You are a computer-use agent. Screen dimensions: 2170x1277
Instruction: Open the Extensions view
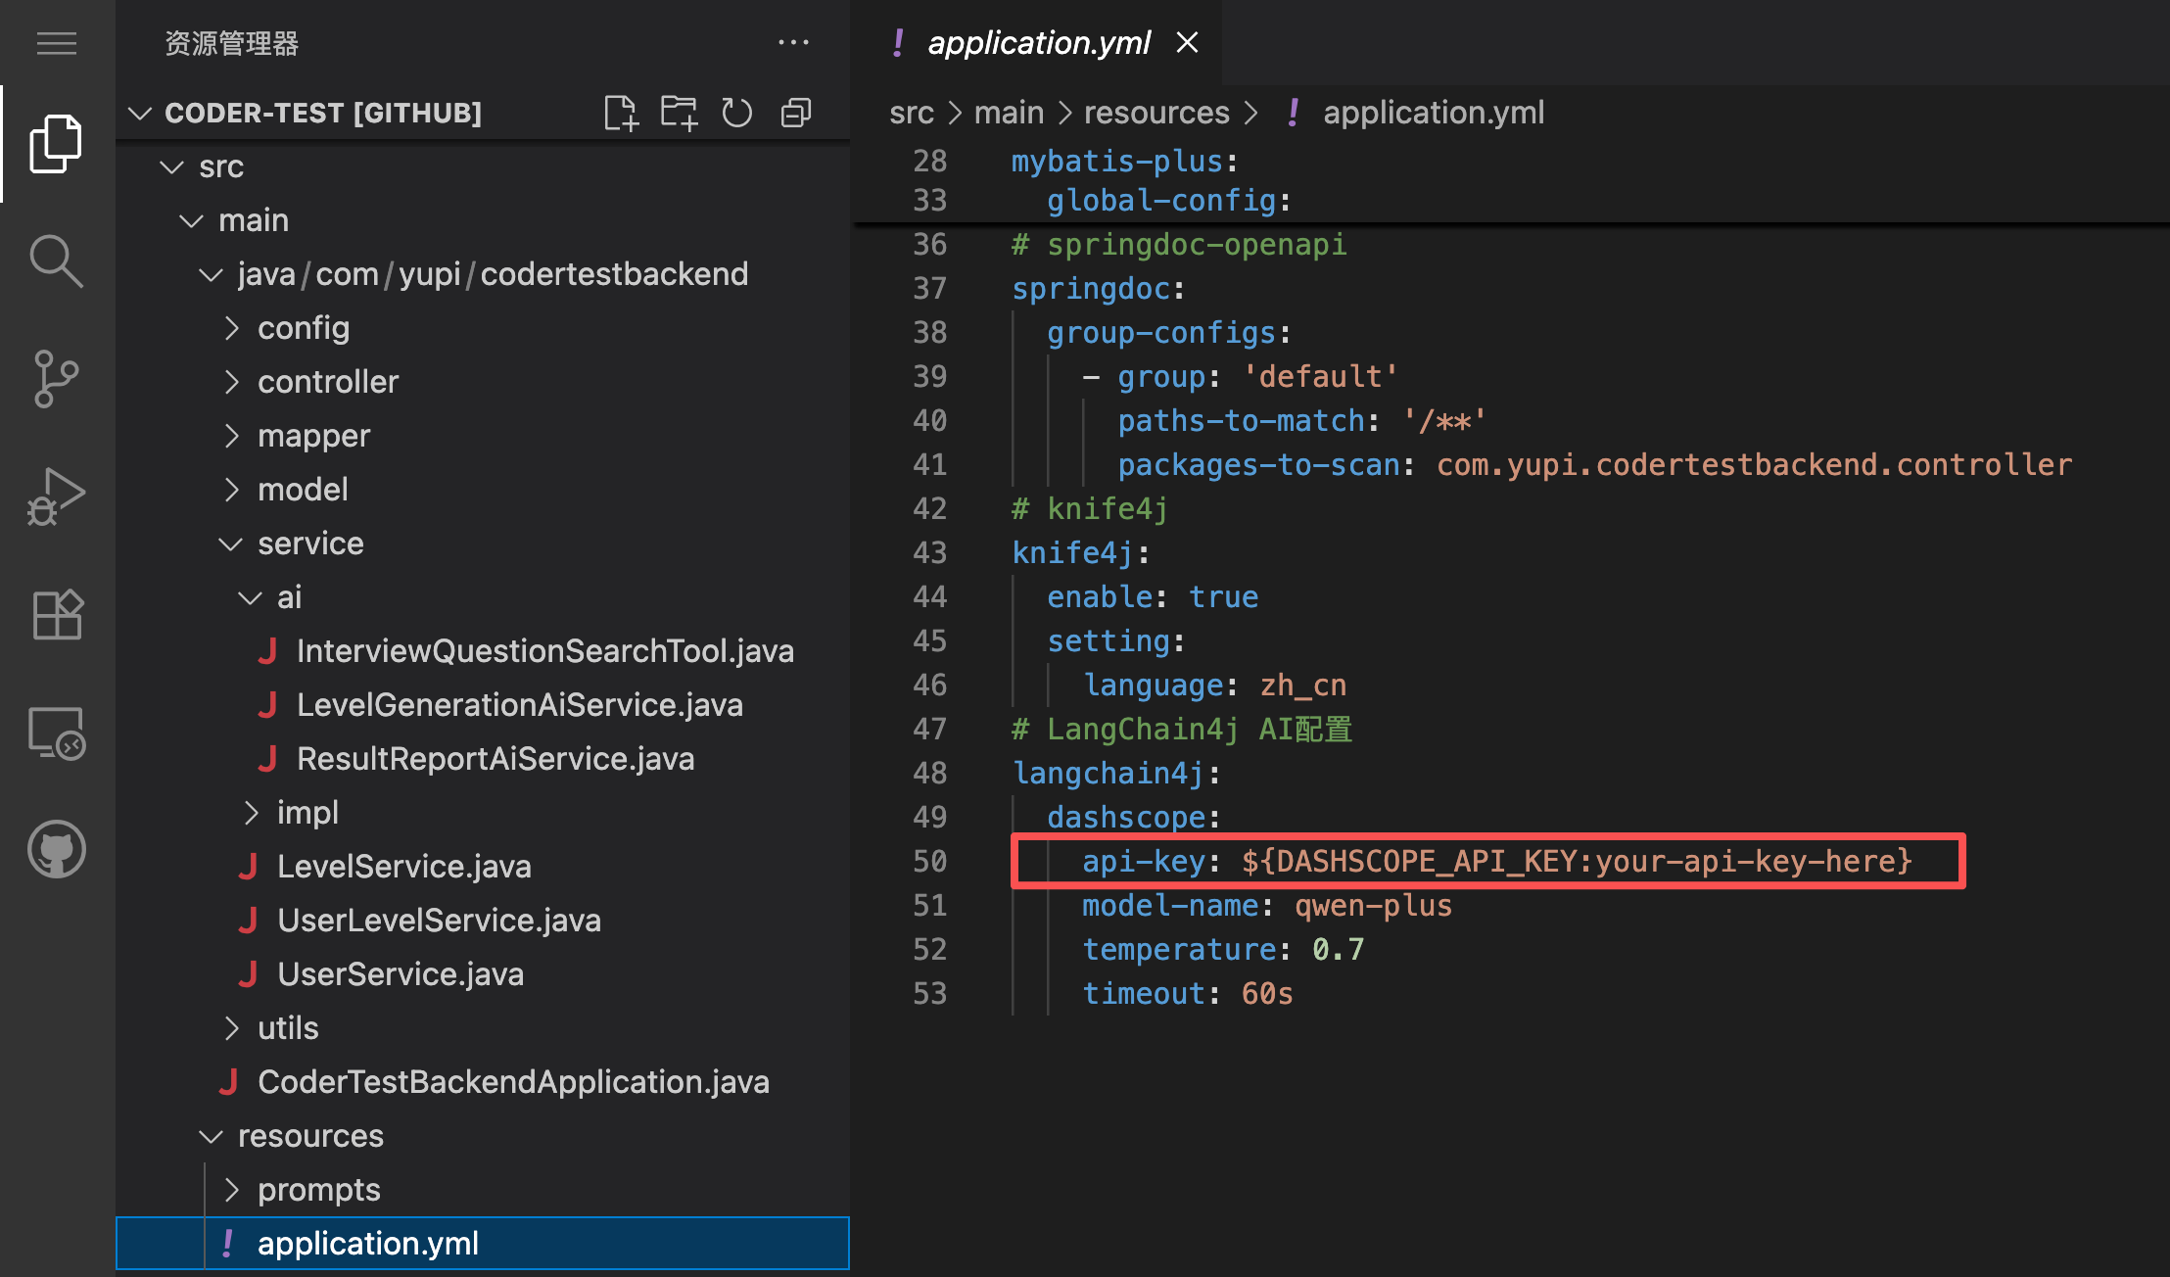point(56,615)
